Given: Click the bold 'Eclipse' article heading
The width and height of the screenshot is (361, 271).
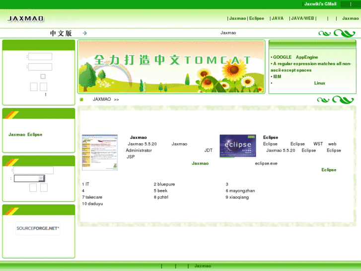Looking at the screenshot, I should 271,137.
